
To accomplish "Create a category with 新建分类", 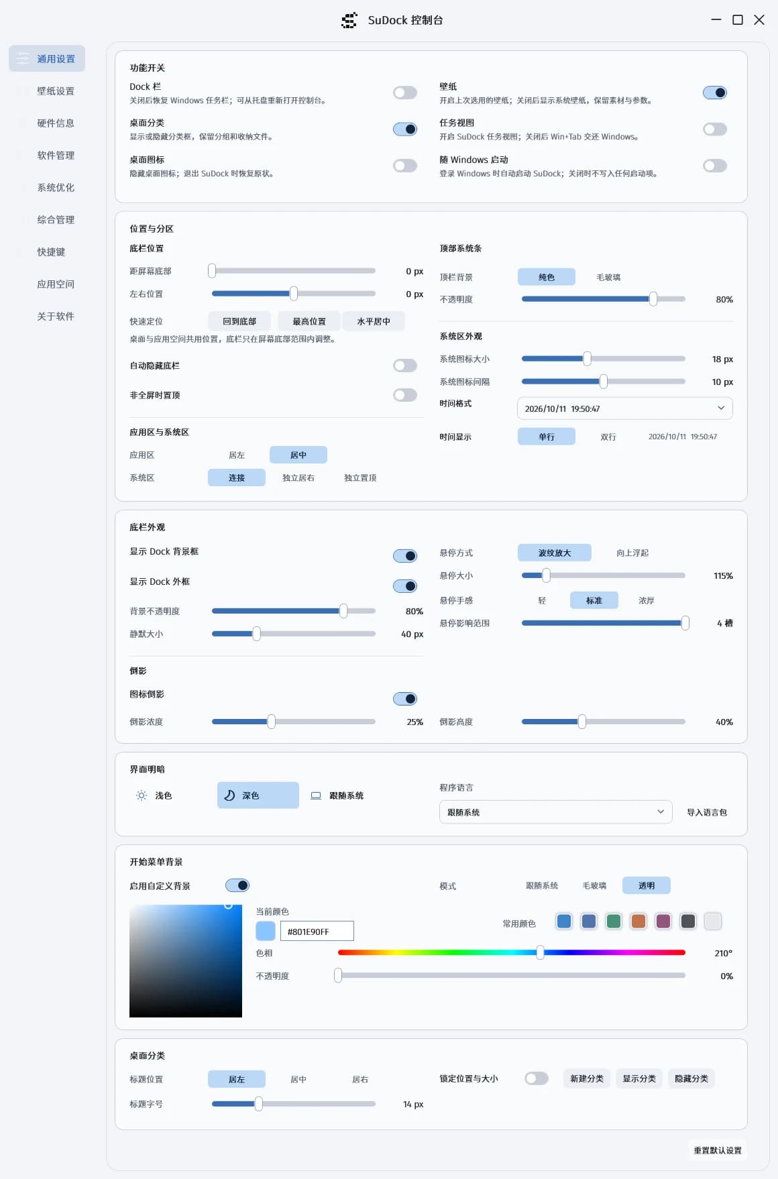I will [x=587, y=1078].
